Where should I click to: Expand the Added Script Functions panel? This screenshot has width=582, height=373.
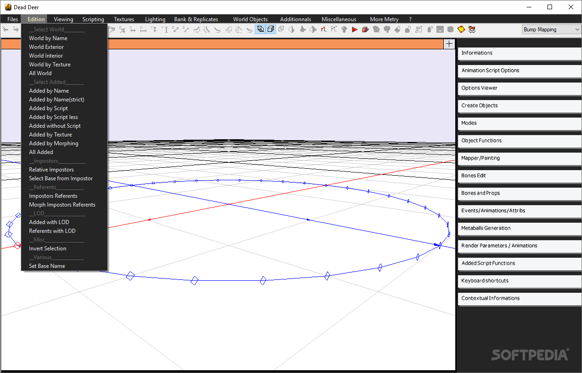pyautogui.click(x=519, y=263)
